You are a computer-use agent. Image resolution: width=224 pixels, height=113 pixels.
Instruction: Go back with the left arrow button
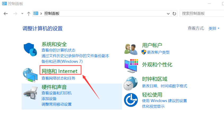[6, 14]
